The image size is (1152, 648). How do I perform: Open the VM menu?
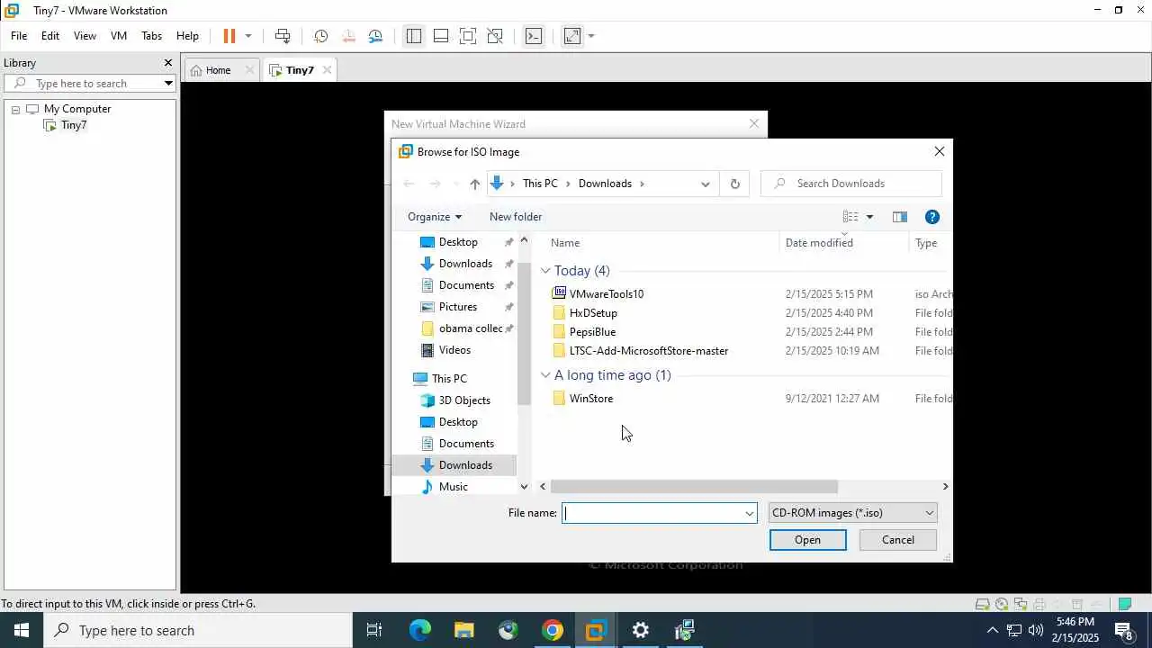(x=119, y=36)
